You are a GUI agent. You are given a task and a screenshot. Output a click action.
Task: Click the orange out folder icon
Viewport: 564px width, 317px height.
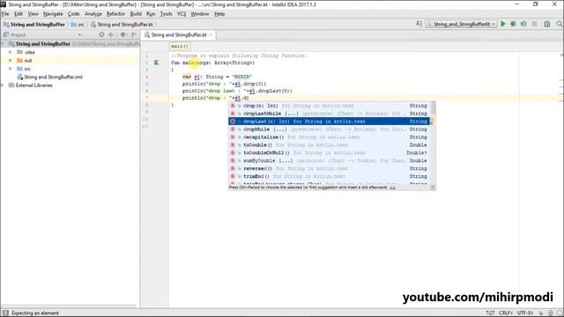19,61
